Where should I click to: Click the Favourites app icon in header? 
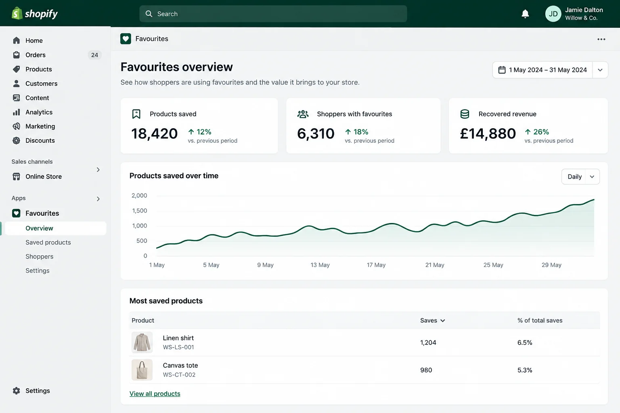pyautogui.click(x=126, y=39)
